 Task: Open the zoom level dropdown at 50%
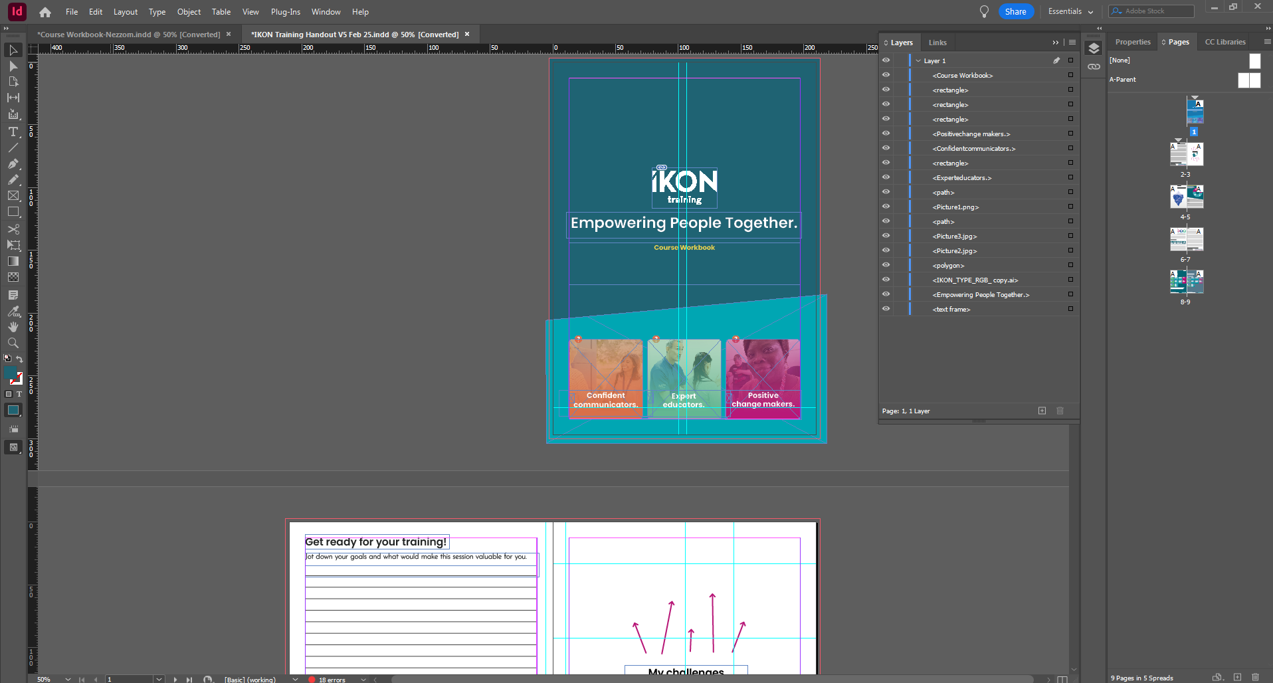(x=68, y=679)
